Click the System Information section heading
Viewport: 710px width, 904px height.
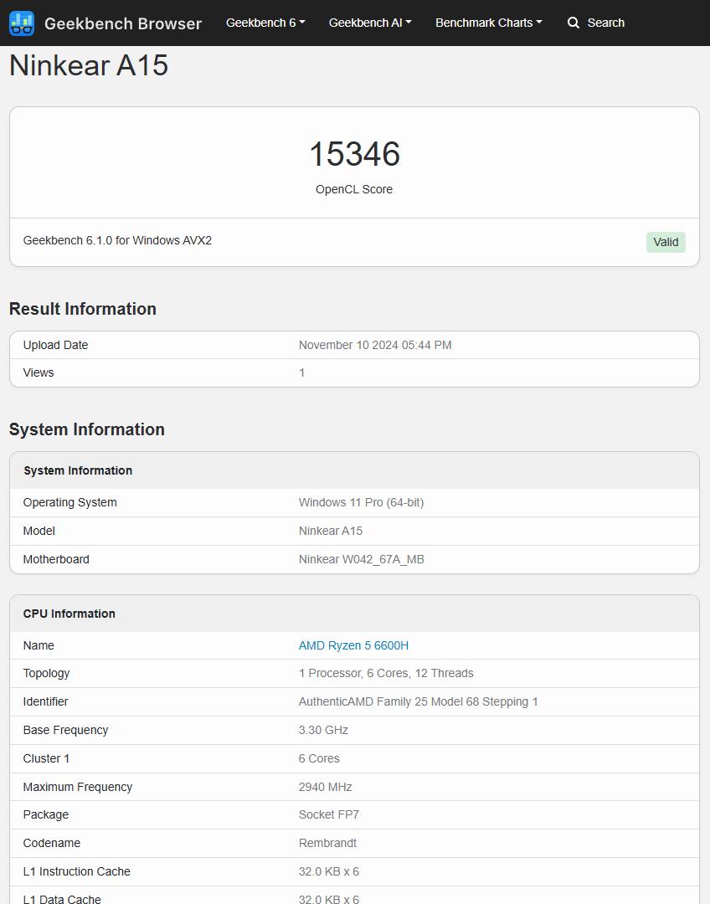tap(86, 429)
